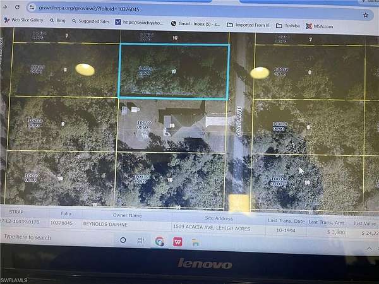Click owner REYNOLDS DAPHNE cell

[x=105, y=224]
